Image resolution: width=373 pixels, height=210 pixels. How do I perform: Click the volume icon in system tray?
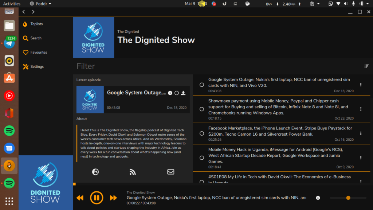tap(346, 4)
